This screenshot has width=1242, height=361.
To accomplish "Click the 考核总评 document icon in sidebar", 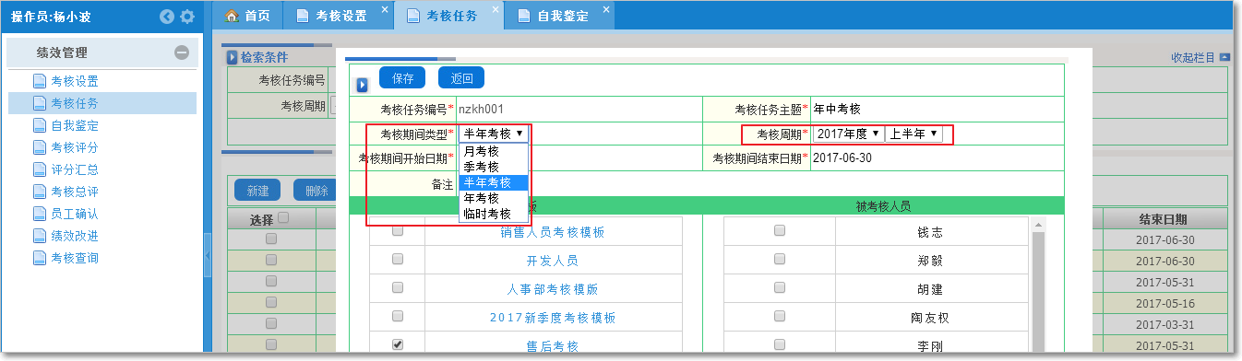I will 40,192.
